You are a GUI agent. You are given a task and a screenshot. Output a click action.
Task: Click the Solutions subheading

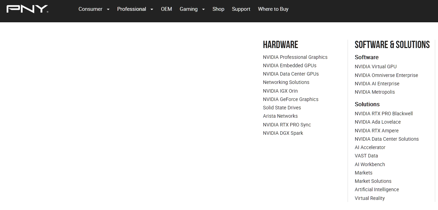(367, 104)
